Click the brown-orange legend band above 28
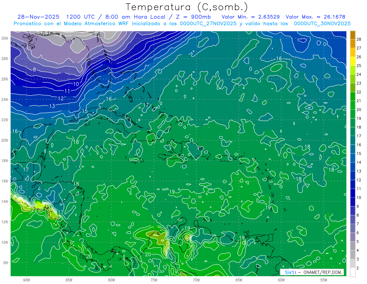Viewport: 367px width, 284px height. 353,35
